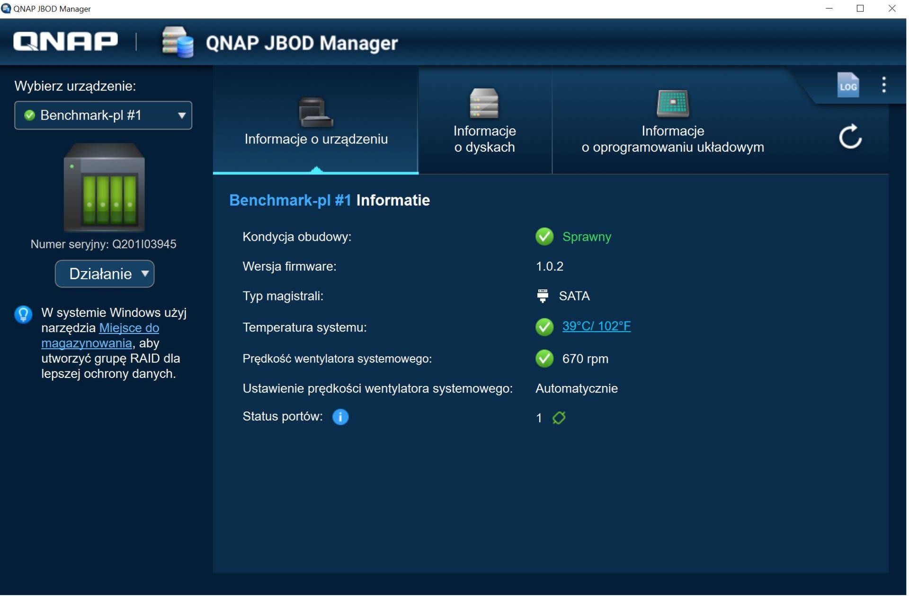909x596 pixels.
Task: Click the lightbulb tip icon
Action: tap(23, 315)
